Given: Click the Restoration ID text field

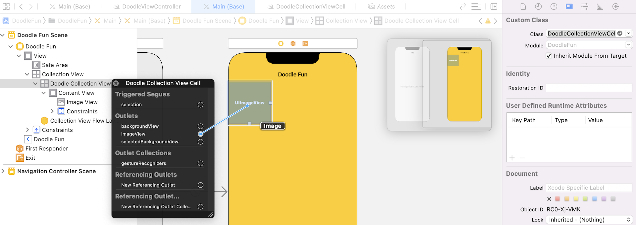Looking at the screenshot, I should pos(589,88).
